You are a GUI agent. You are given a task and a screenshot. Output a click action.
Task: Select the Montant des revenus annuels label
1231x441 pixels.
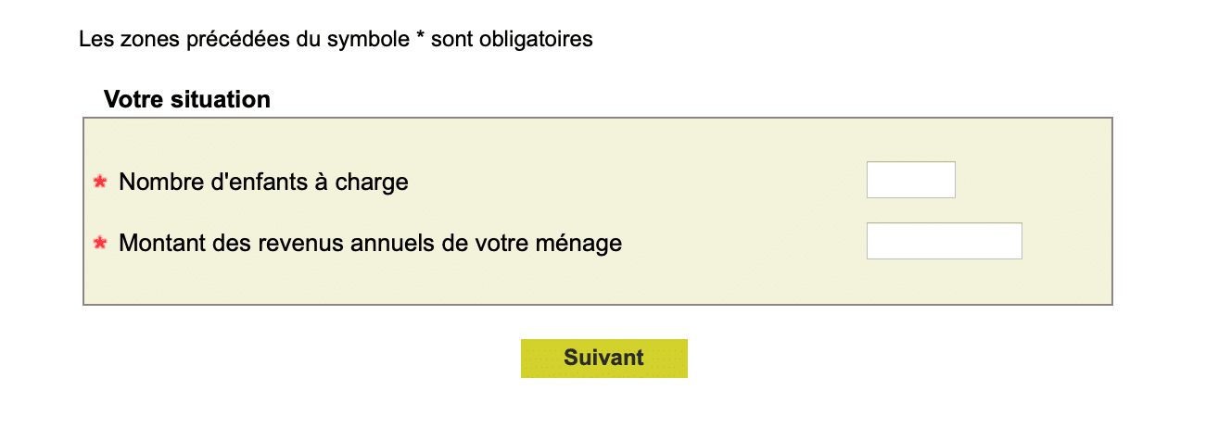point(370,244)
